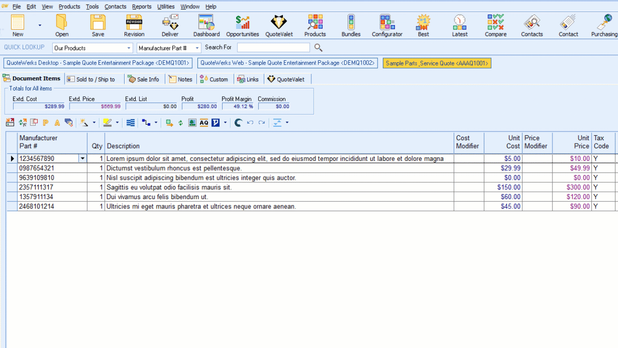Expand the Our Products dropdown
618x348 pixels.
click(x=129, y=48)
